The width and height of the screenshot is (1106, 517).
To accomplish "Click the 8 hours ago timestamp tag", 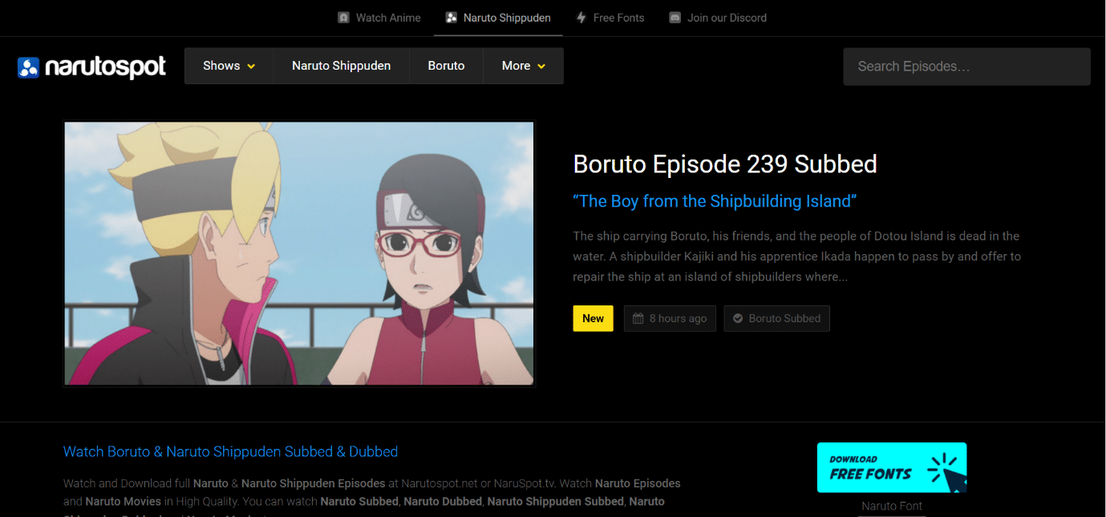I will tap(670, 318).
